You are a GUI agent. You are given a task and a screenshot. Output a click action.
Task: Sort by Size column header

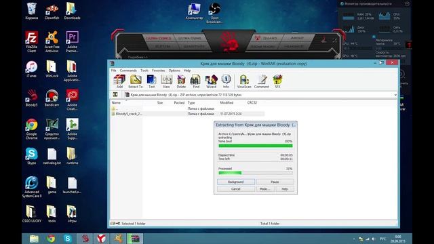160,102
